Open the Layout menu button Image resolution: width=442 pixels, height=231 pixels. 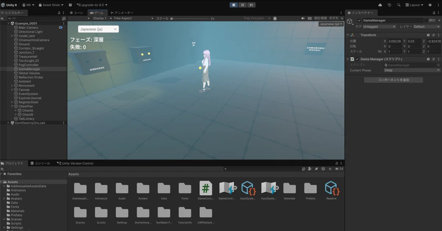pos(414,5)
